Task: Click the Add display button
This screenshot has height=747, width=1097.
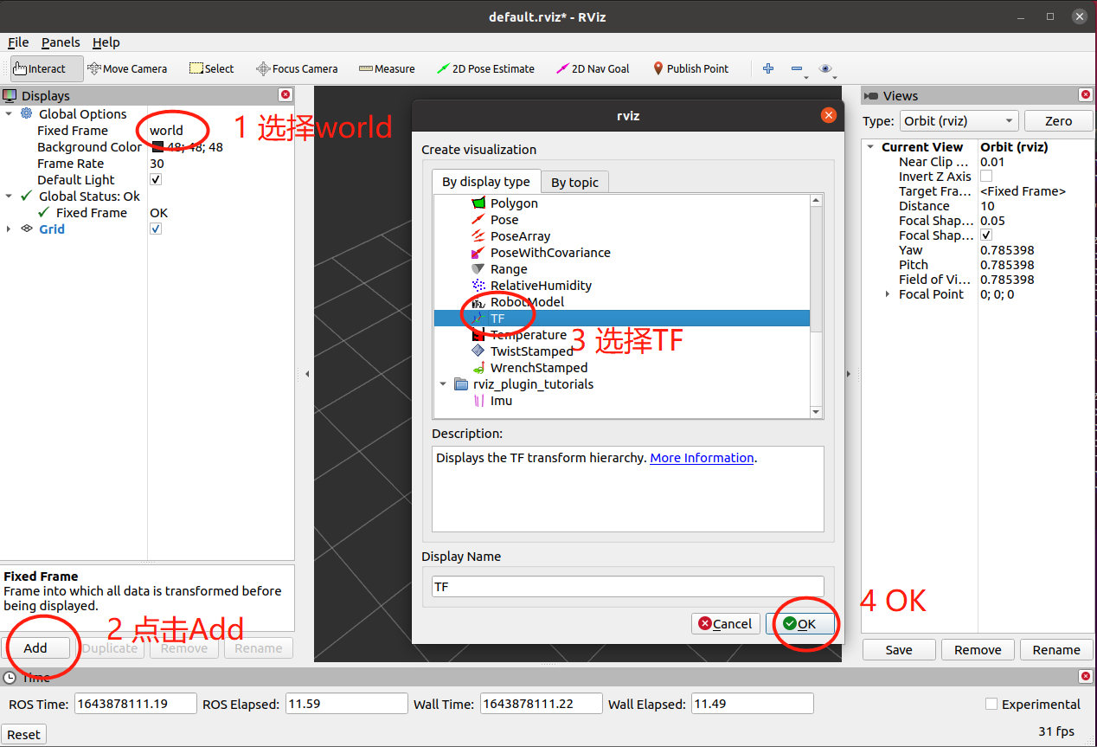Action: 35,648
